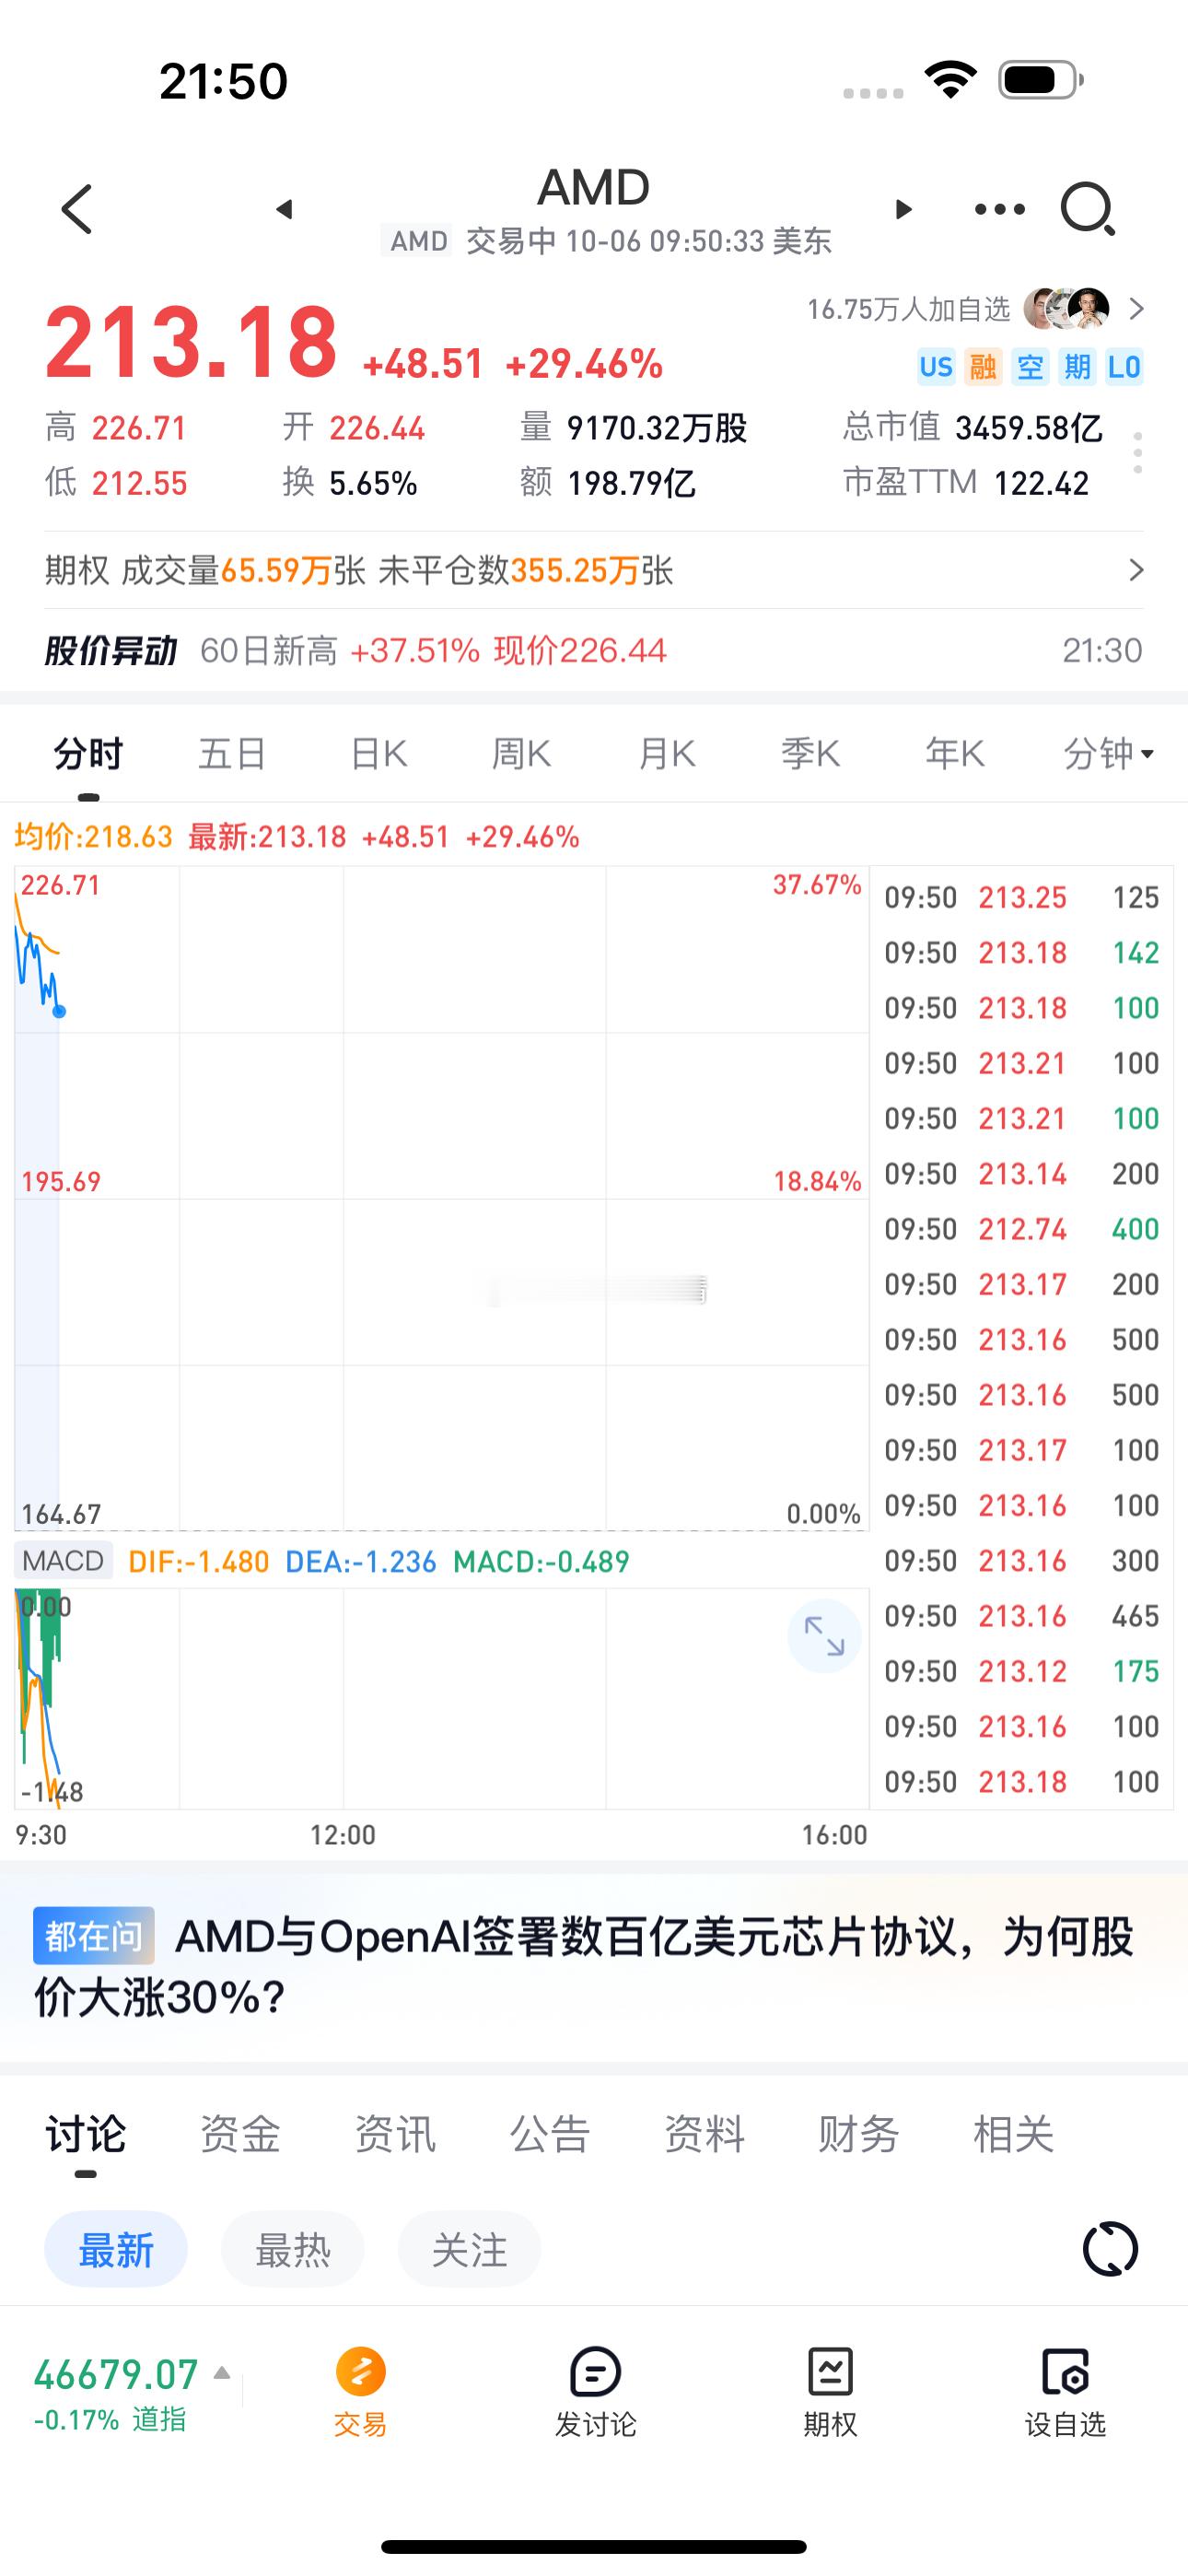
Task: Tap the 换 5.65% turnover rate
Action: click(x=350, y=483)
